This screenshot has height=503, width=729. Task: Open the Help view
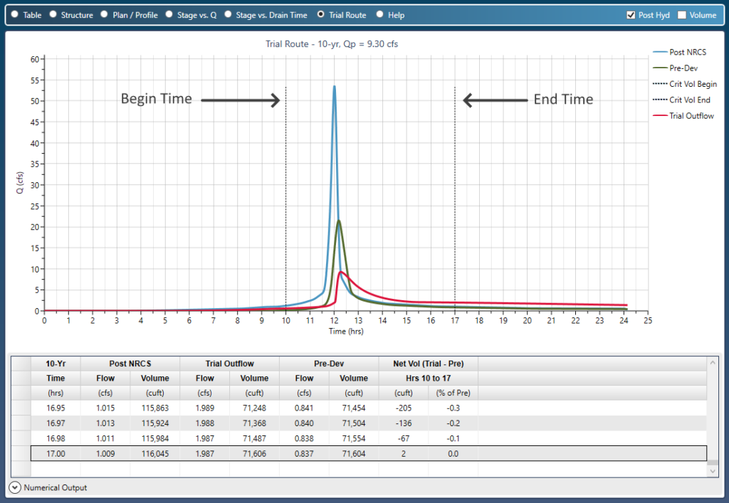click(379, 15)
